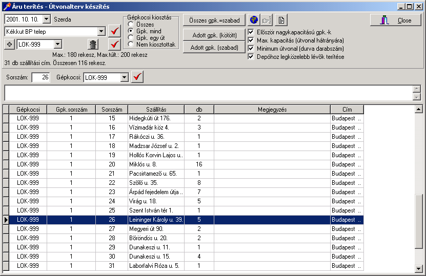Click the document report icon button
The image size is (426, 276).
click(x=280, y=20)
